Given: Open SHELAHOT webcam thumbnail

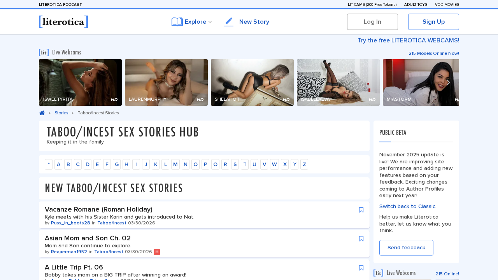Looking at the screenshot, I should click(x=252, y=82).
